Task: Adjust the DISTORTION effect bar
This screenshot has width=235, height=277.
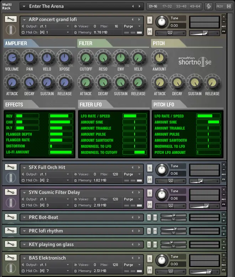Action: 61,146
